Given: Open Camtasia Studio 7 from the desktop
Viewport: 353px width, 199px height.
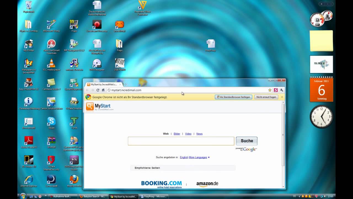Looking at the screenshot, I should click(51, 84).
